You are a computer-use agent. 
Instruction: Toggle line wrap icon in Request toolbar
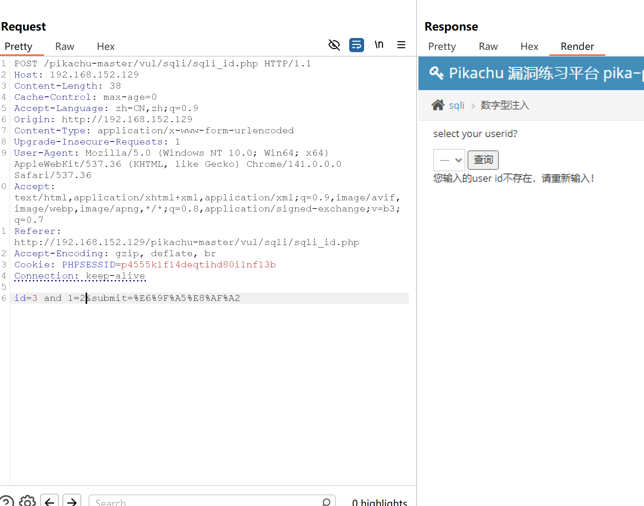click(357, 45)
